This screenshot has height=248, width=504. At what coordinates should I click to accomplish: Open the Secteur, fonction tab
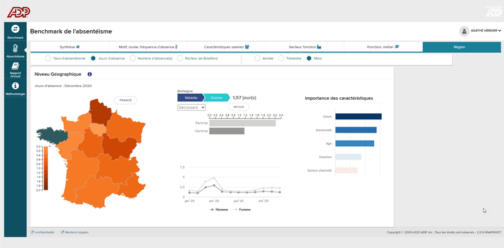[x=304, y=47]
